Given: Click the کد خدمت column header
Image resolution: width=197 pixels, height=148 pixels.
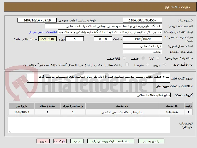Looking at the screenshot, I should [x=172, y=106].
